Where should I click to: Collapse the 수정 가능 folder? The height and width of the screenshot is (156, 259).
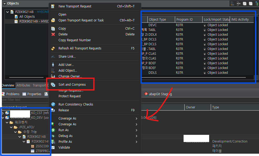coord(15,132)
